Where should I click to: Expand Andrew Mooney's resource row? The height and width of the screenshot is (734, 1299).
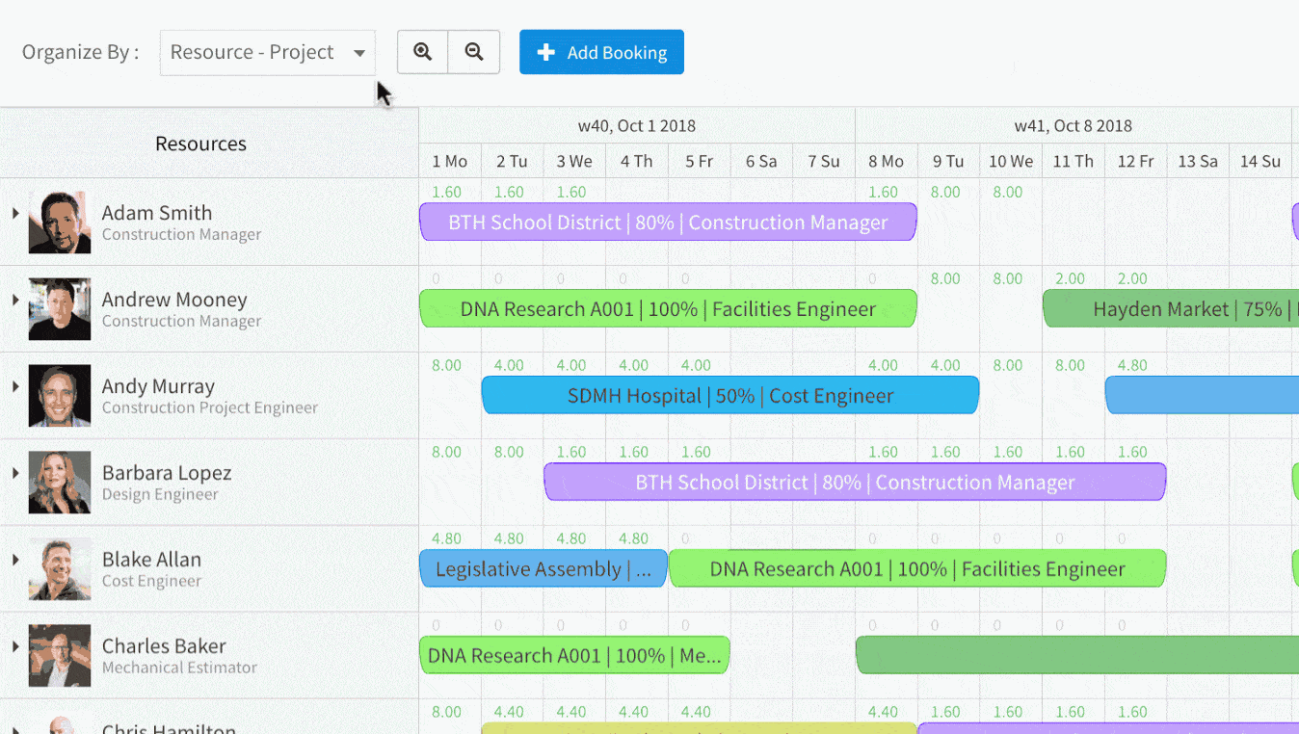(x=15, y=300)
